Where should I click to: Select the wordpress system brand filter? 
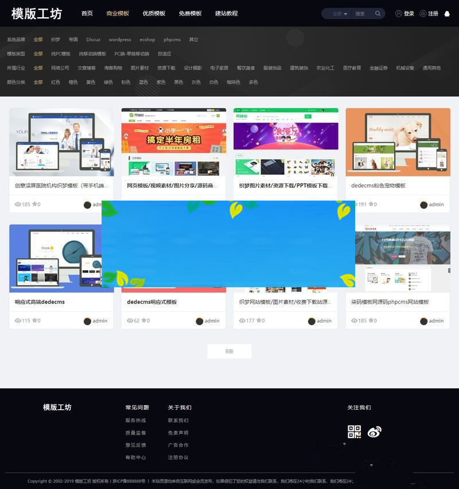[x=120, y=40]
